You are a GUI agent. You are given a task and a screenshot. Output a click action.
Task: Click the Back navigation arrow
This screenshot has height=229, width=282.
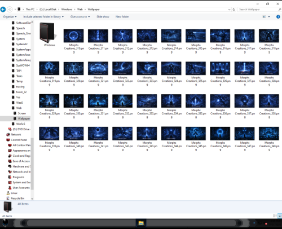(3, 9)
